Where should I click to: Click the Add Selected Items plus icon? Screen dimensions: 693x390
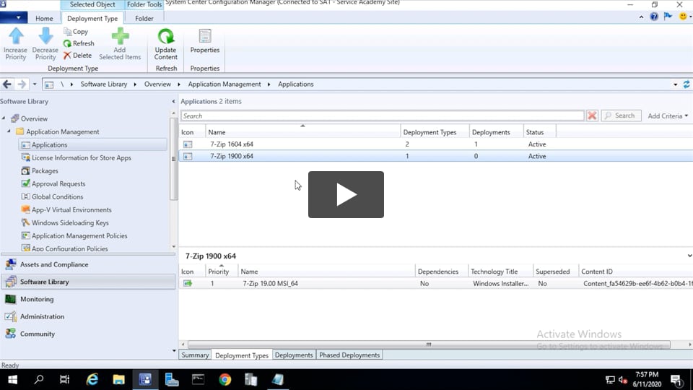coord(120,36)
